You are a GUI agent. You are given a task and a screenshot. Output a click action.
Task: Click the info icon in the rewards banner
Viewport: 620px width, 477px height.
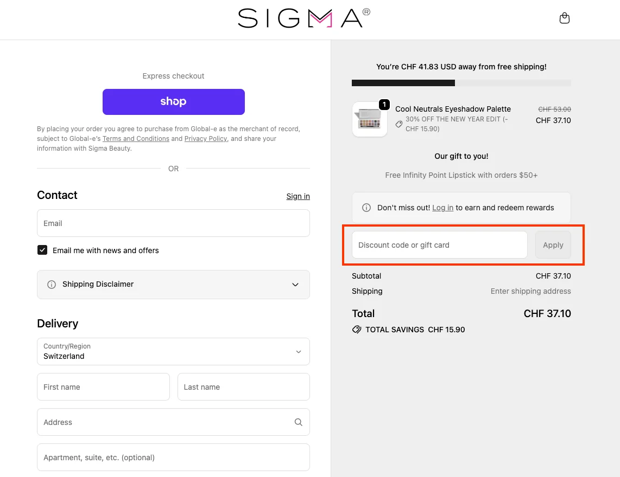tap(366, 207)
